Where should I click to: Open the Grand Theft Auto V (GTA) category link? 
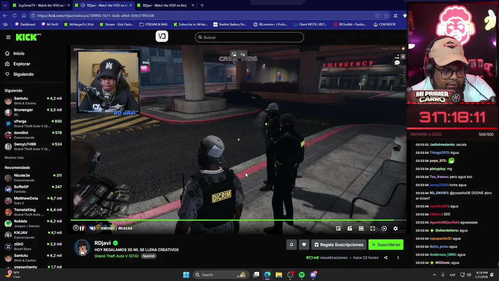116,256
